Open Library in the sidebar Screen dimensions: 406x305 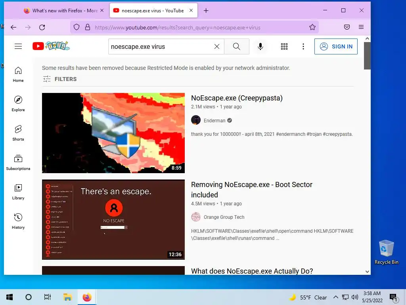[x=18, y=192]
